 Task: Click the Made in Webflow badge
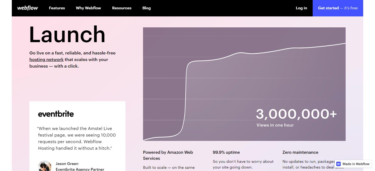(353, 164)
